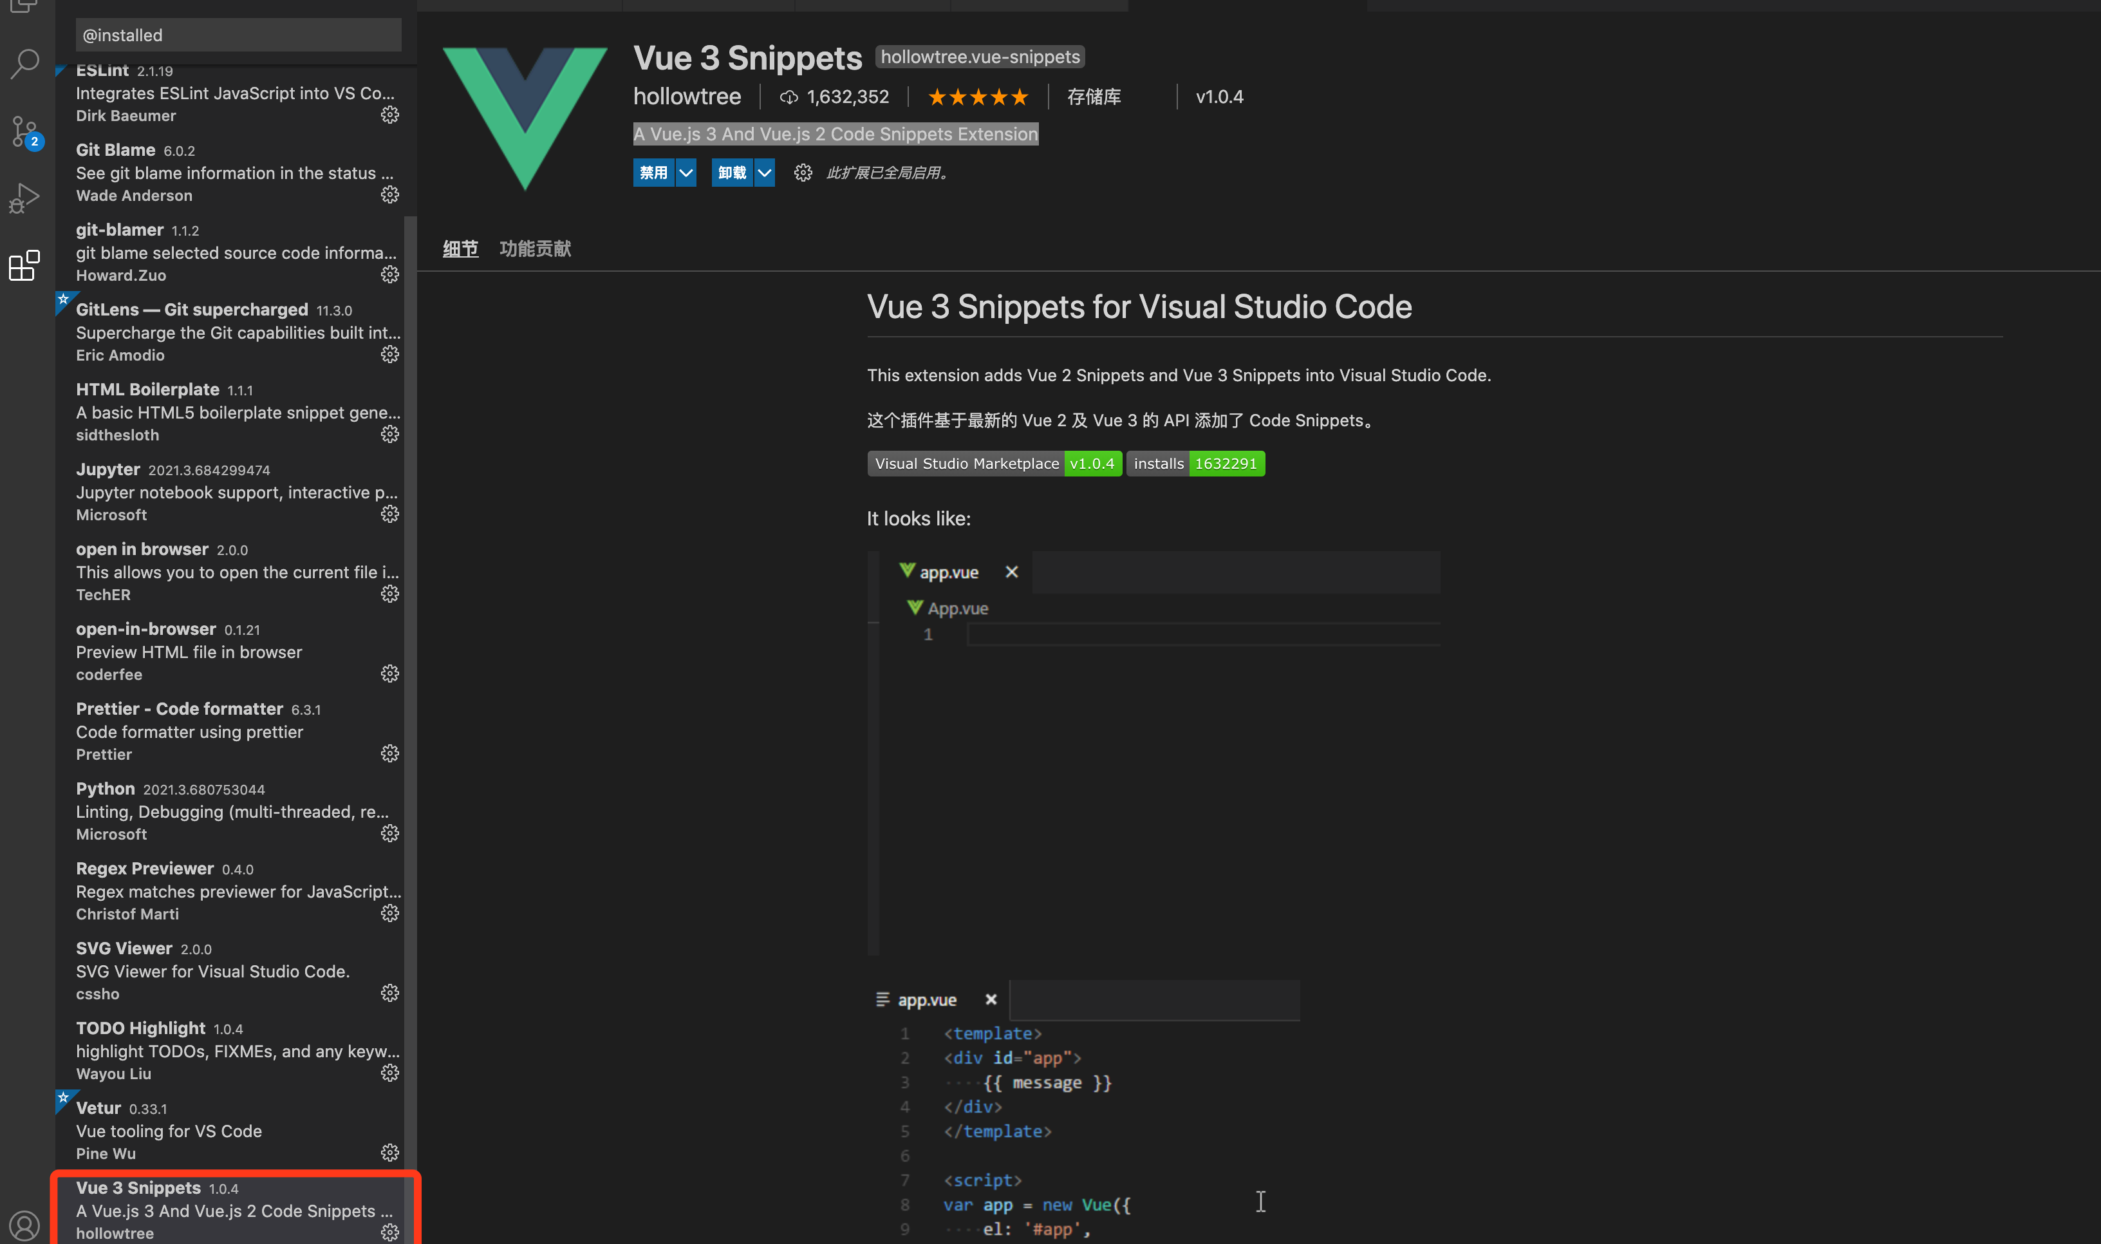
Task: Expand the dropdown arrow next to 禁用
Action: tap(686, 173)
